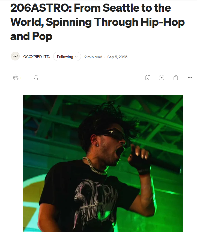The image size is (197, 232).
Task: Play the article audio (Listen)
Action: (162, 78)
